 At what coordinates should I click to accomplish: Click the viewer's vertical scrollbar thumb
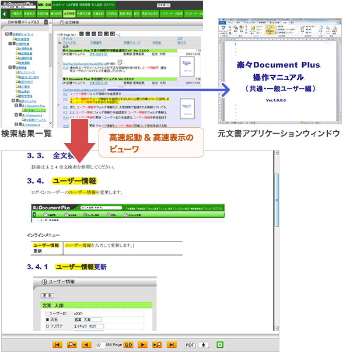click(276, 200)
